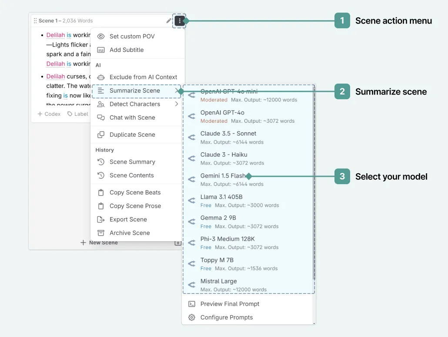Click the Label tag chip below the scene
This screenshot has width=448, height=337.
coord(77,114)
